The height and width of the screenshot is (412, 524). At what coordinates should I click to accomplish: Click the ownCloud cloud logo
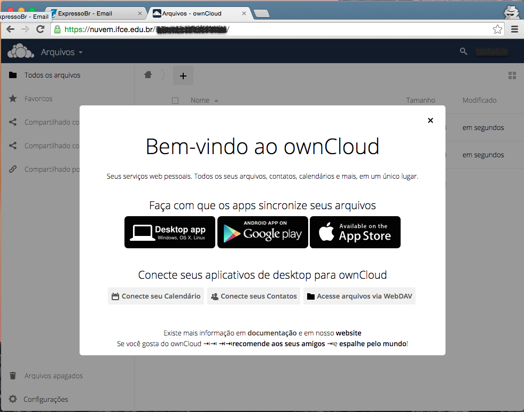click(21, 51)
